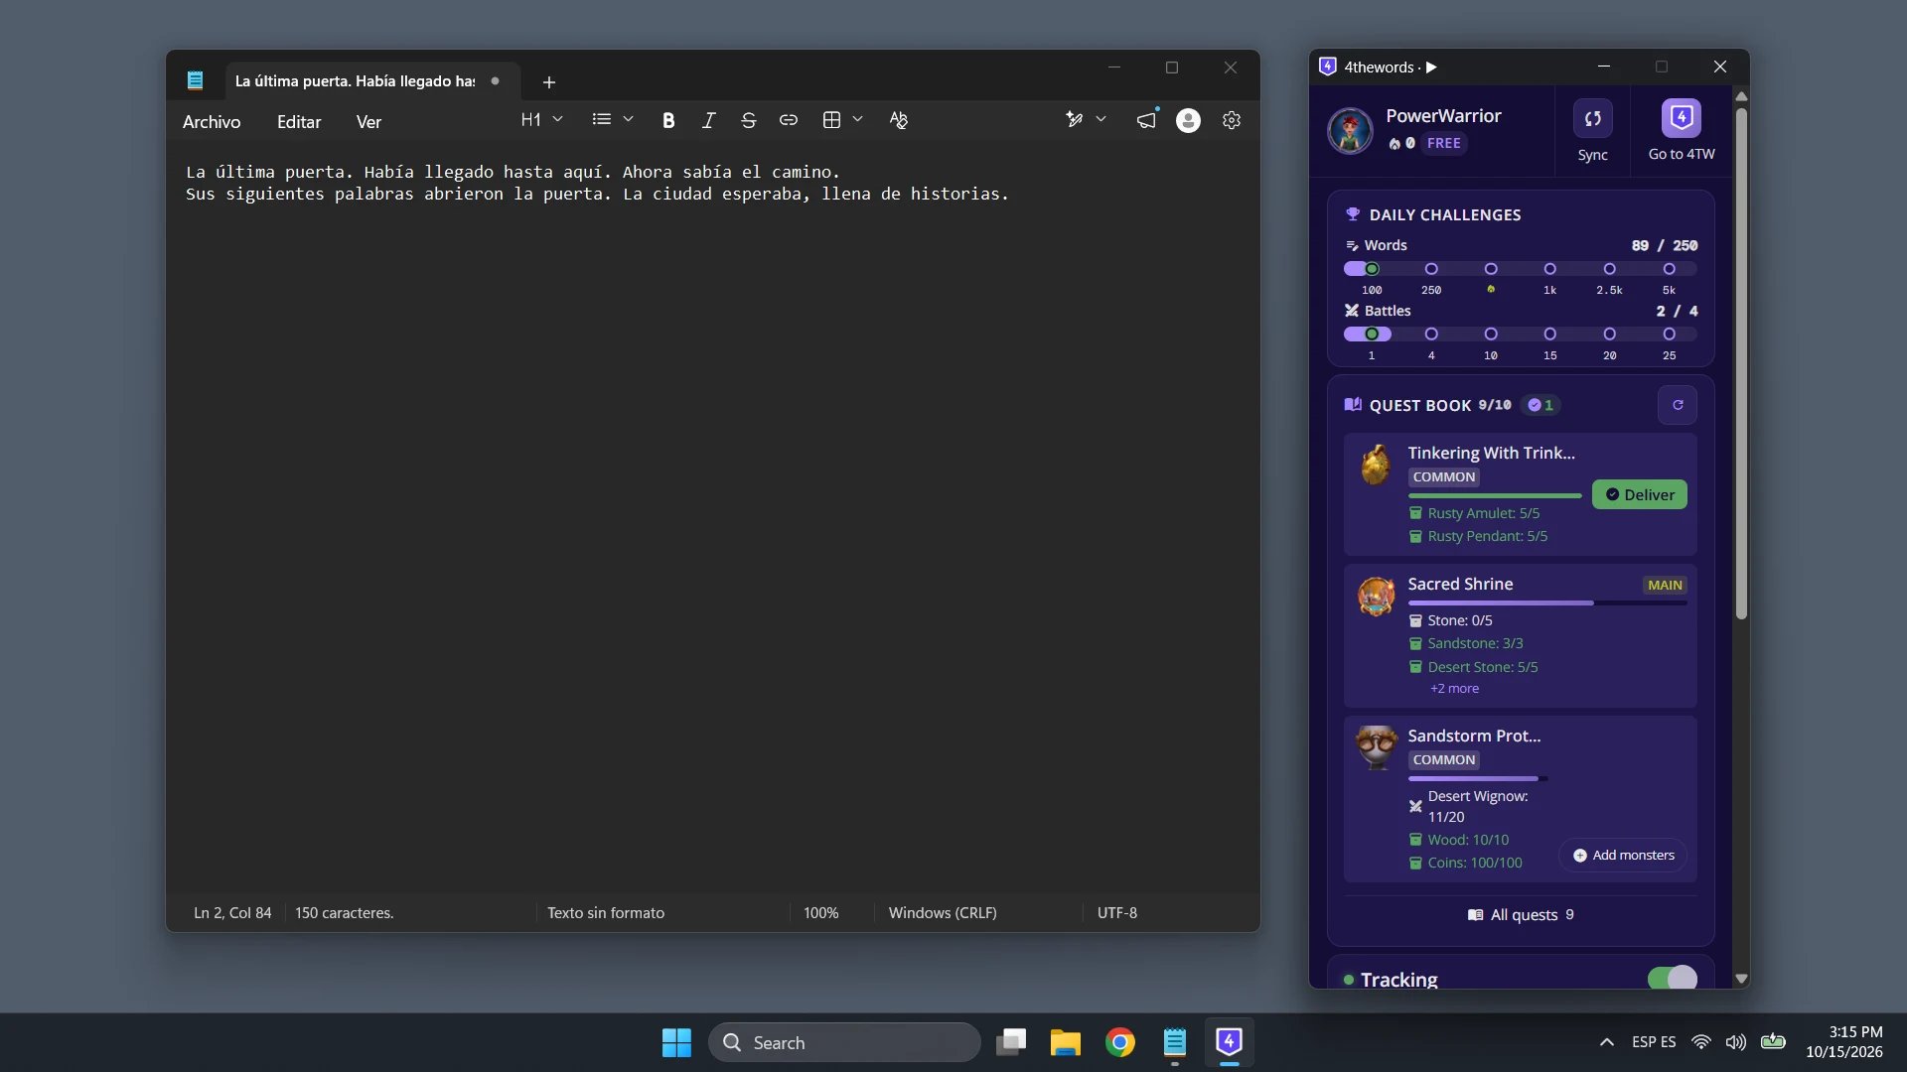The width and height of the screenshot is (1907, 1072).
Task: Open Notepad settings gear
Action: tap(1232, 120)
